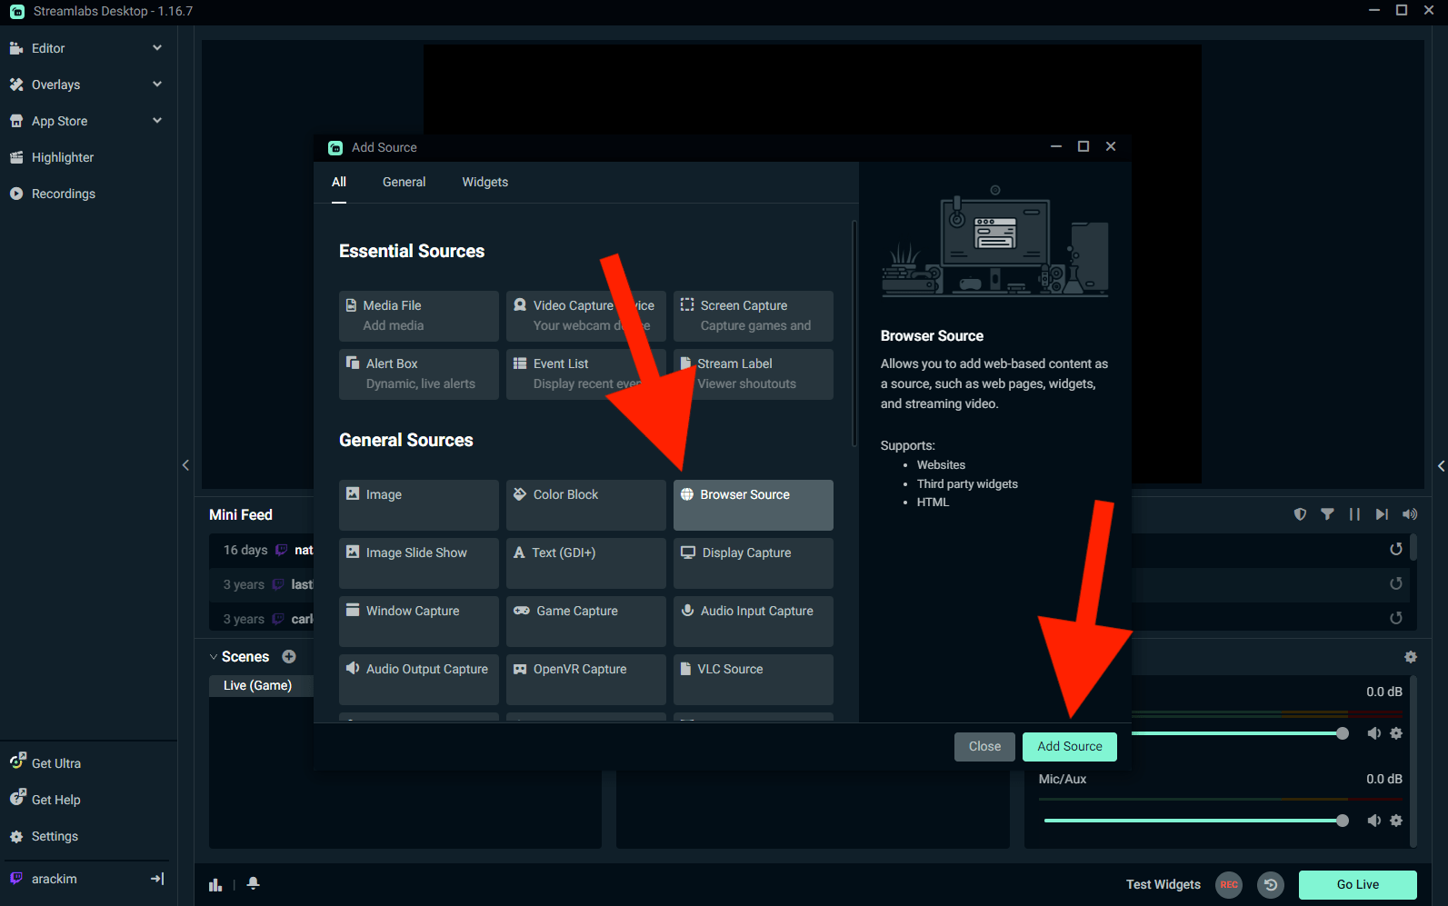
Task: Select the Media File source
Action: coord(419,315)
